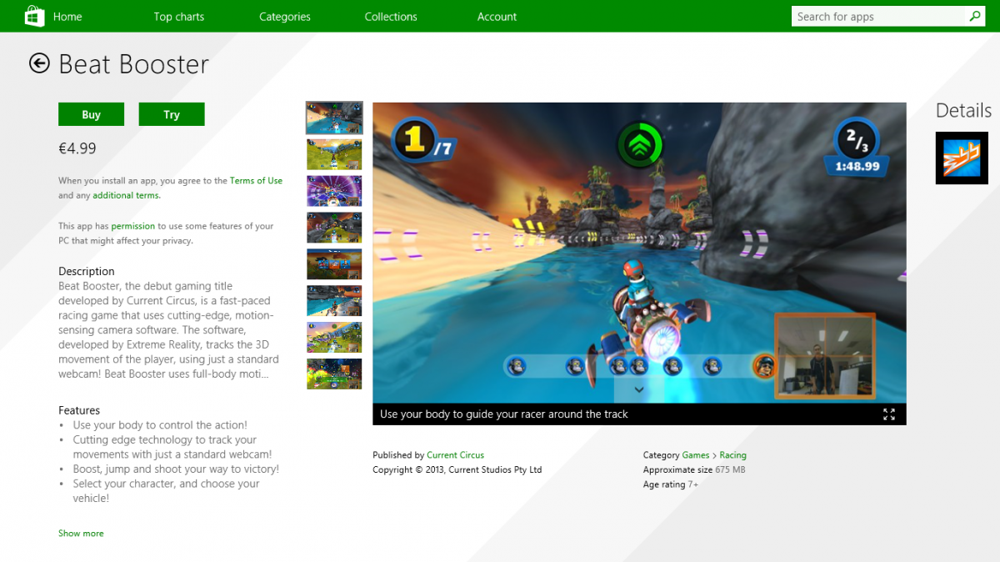The image size is (1000, 562).
Task: Click the Age rating 7+ text
Action: pyautogui.click(x=671, y=484)
